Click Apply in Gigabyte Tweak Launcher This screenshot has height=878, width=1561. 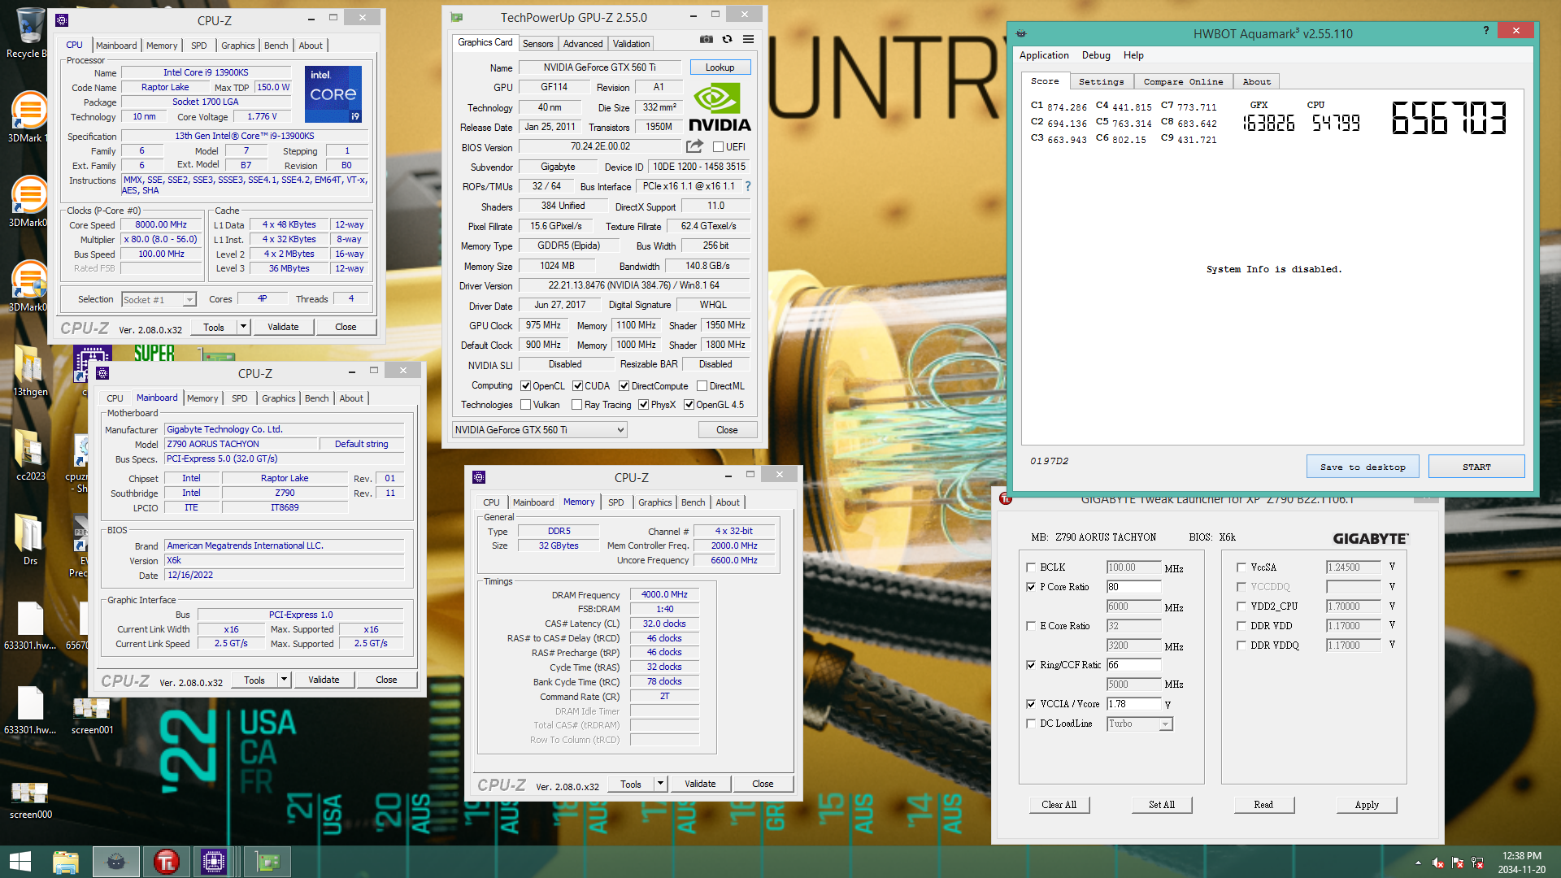click(x=1367, y=805)
